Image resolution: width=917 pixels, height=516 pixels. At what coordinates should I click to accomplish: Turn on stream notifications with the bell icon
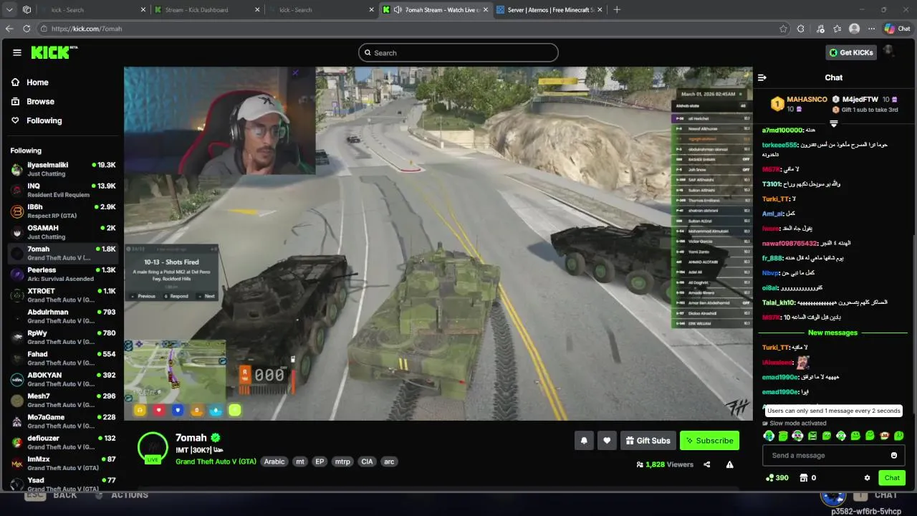(584, 441)
